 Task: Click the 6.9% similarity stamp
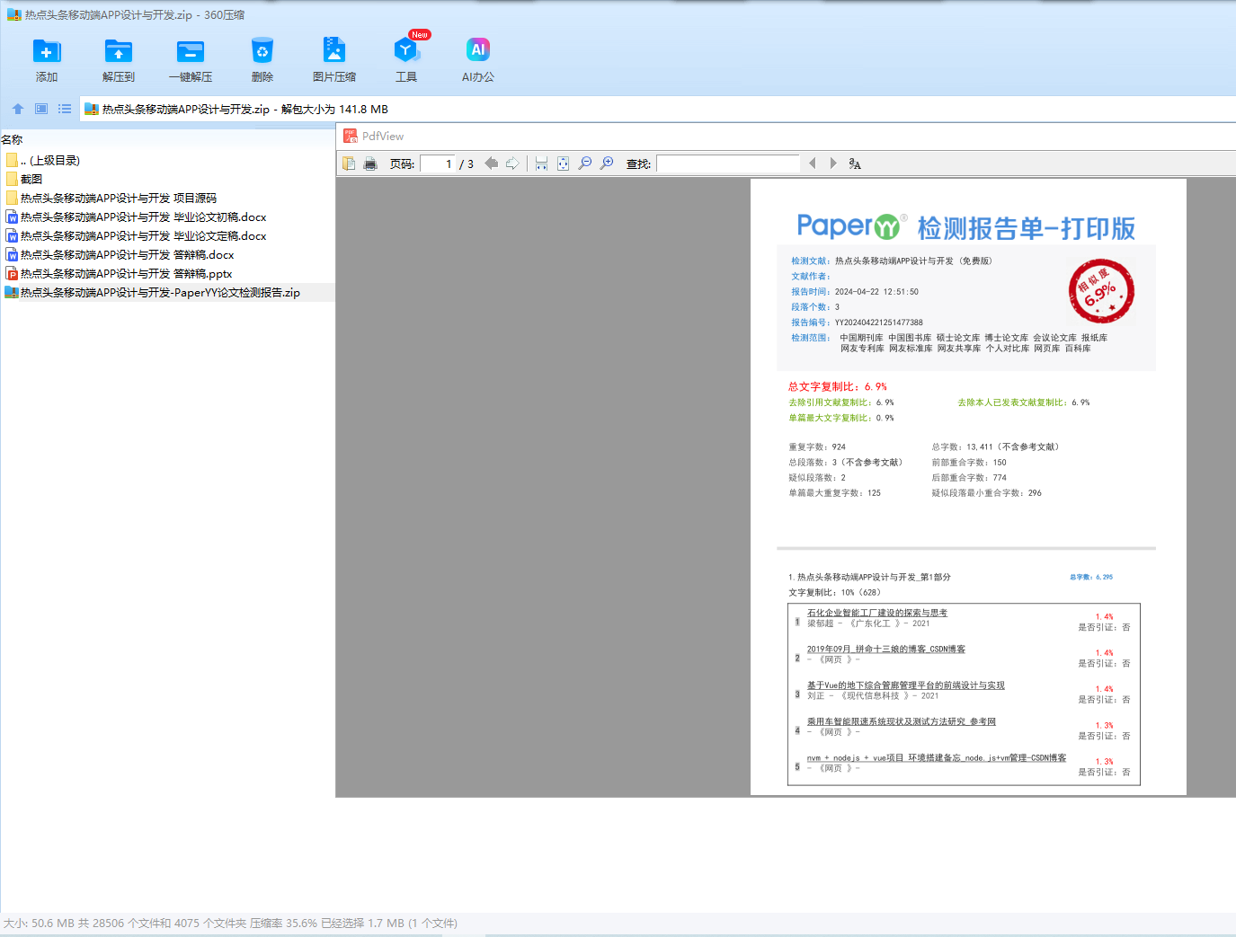tap(1101, 292)
